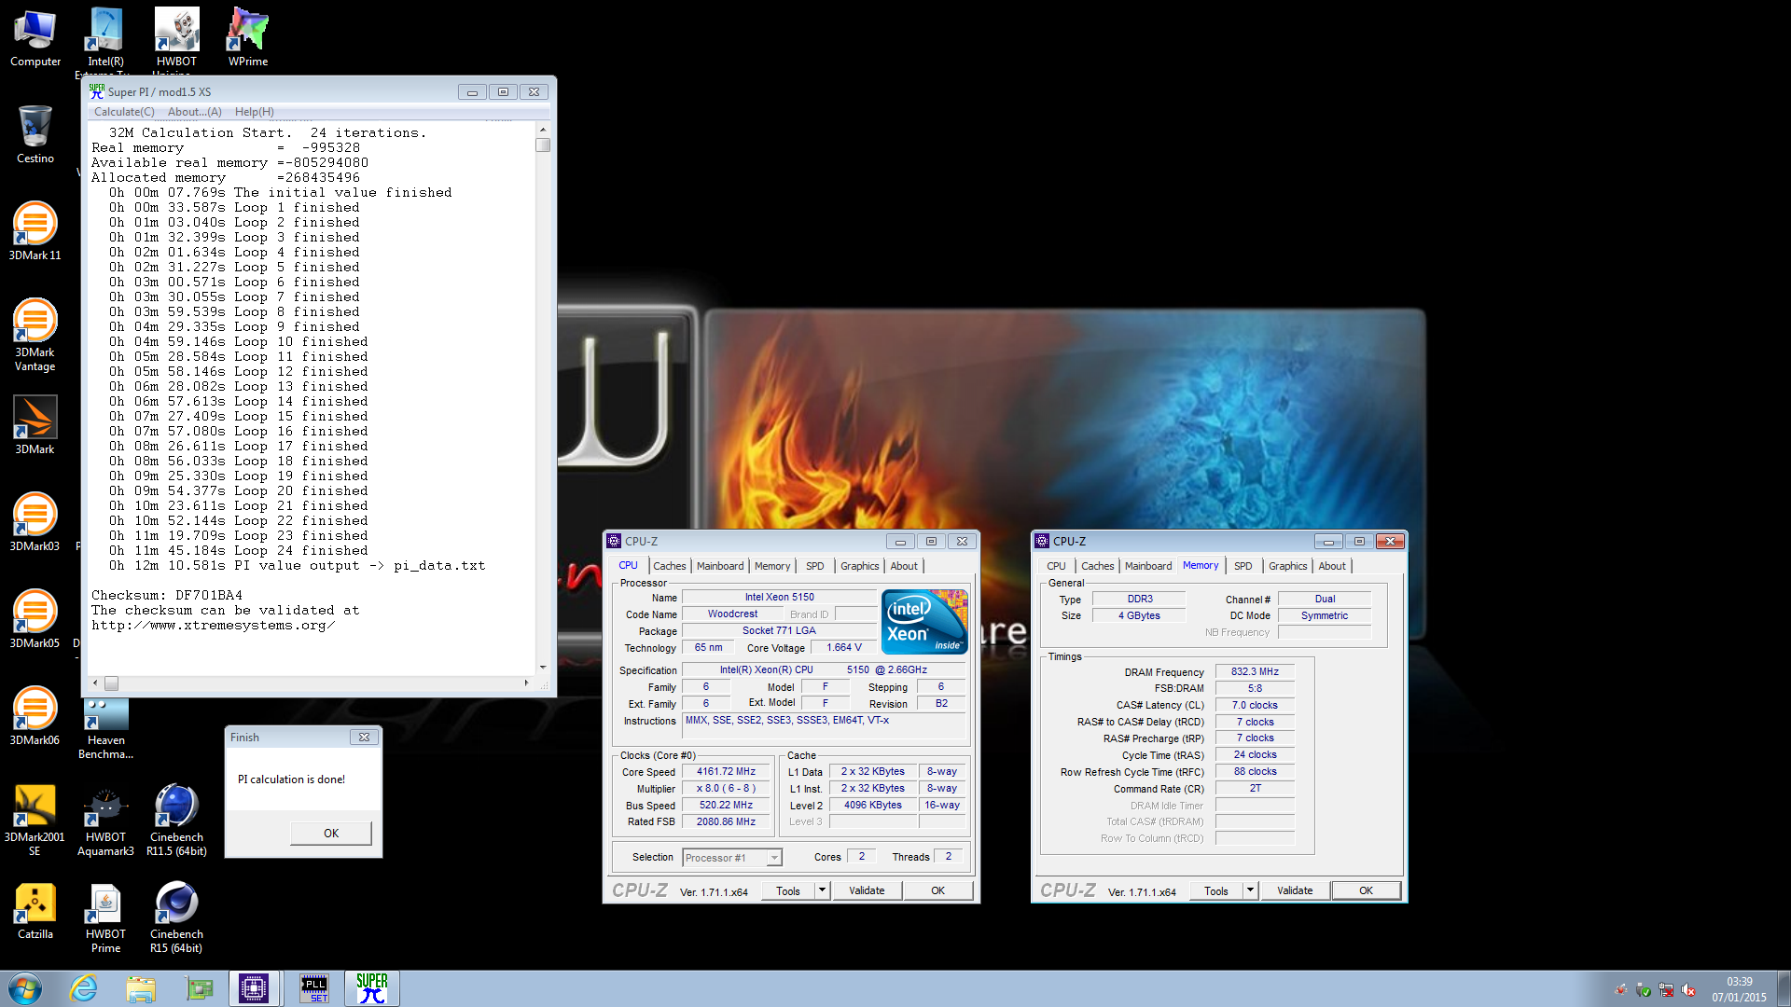Click Validate in left CPU-Z window
Image resolution: width=1791 pixels, height=1007 pixels.
click(x=867, y=890)
